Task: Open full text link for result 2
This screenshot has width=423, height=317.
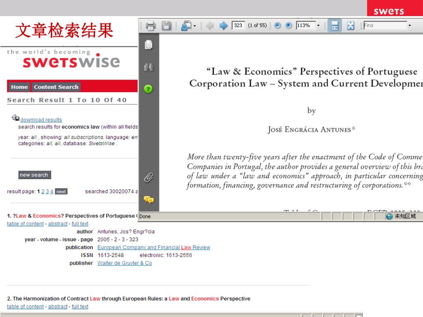Action: pos(80,307)
